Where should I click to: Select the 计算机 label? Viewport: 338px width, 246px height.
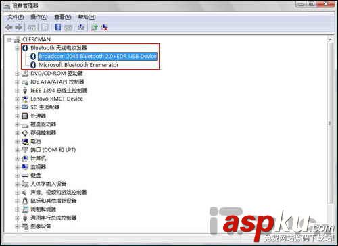(38, 158)
